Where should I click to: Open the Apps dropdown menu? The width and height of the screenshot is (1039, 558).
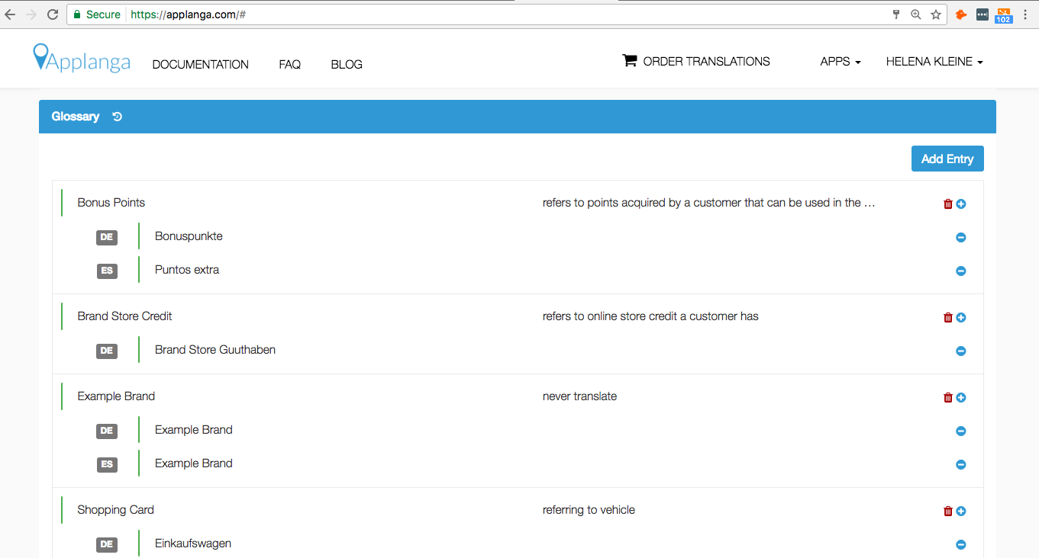840,62
